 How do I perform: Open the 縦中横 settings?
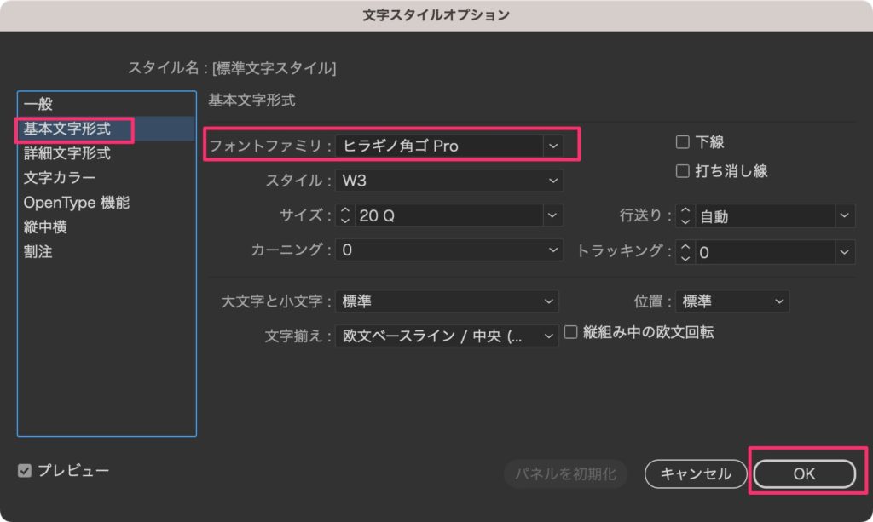pos(45,228)
